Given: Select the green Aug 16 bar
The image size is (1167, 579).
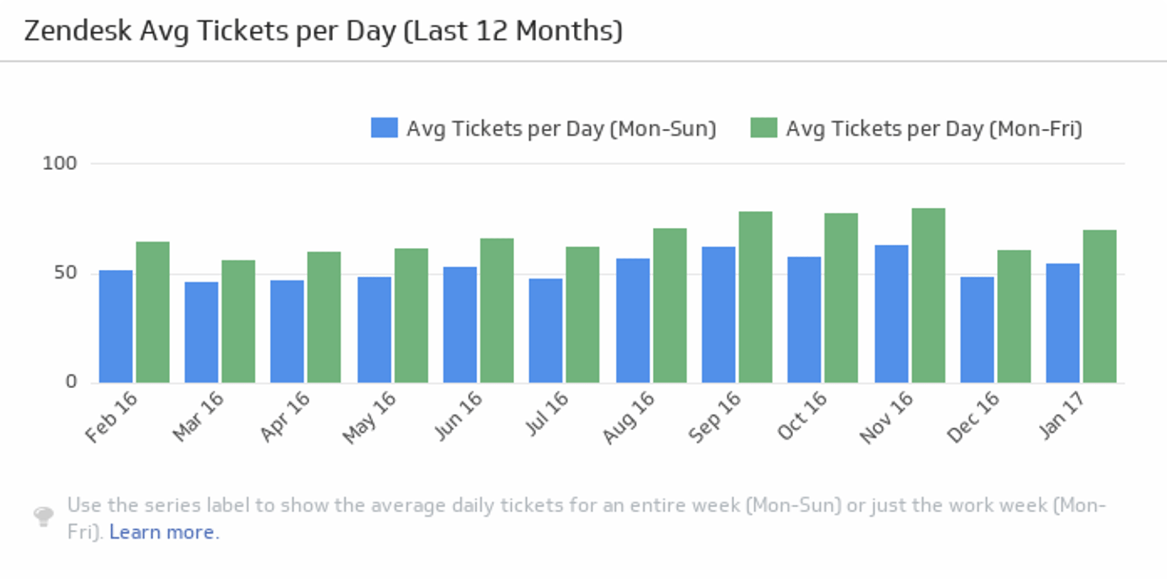Looking at the screenshot, I should 670,306.
